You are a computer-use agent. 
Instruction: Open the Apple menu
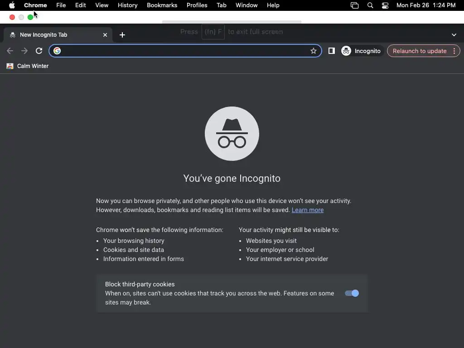coord(12,5)
